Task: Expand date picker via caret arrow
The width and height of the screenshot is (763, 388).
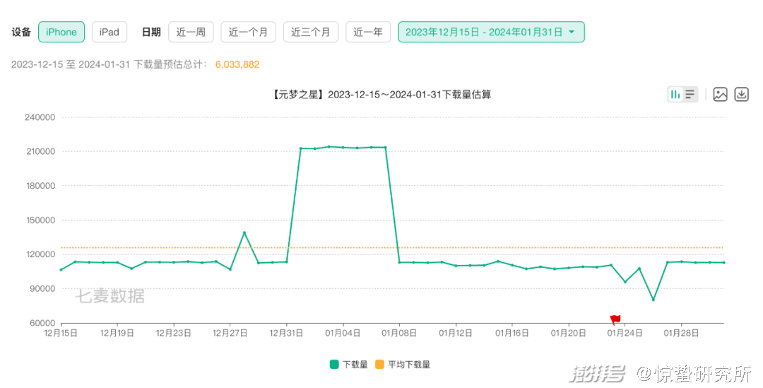Action: pyautogui.click(x=571, y=32)
